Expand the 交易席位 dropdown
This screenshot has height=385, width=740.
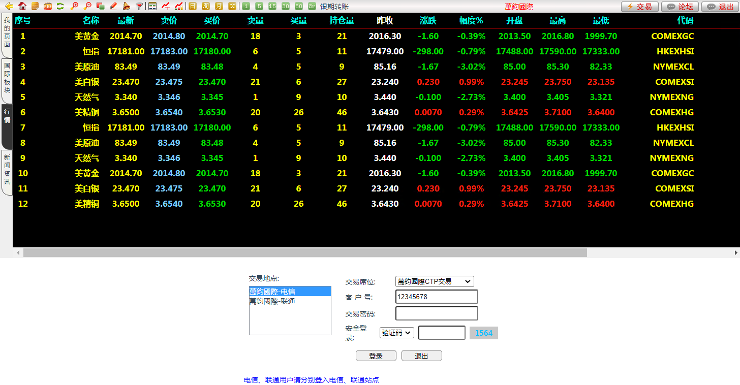434,281
